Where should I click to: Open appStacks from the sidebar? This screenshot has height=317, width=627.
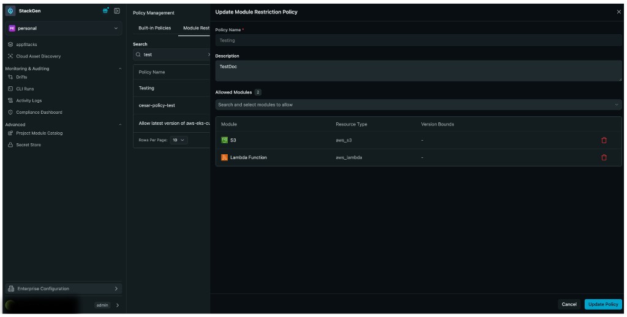click(x=26, y=45)
